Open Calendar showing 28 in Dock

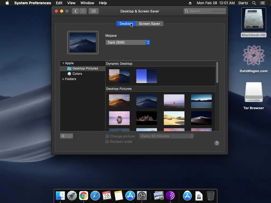pyautogui.click(x=107, y=196)
